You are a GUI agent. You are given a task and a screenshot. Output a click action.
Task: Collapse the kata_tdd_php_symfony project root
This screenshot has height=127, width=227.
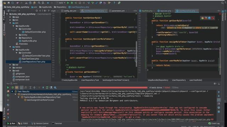click(x=7, y=14)
